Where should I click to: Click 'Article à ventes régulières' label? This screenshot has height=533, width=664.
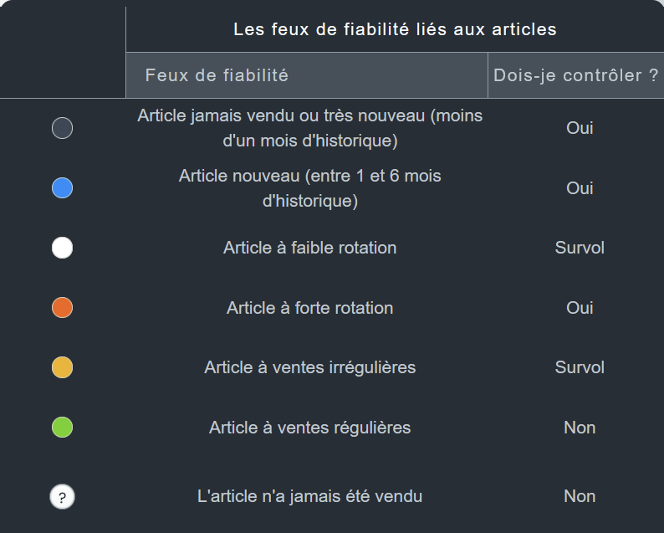(x=310, y=428)
